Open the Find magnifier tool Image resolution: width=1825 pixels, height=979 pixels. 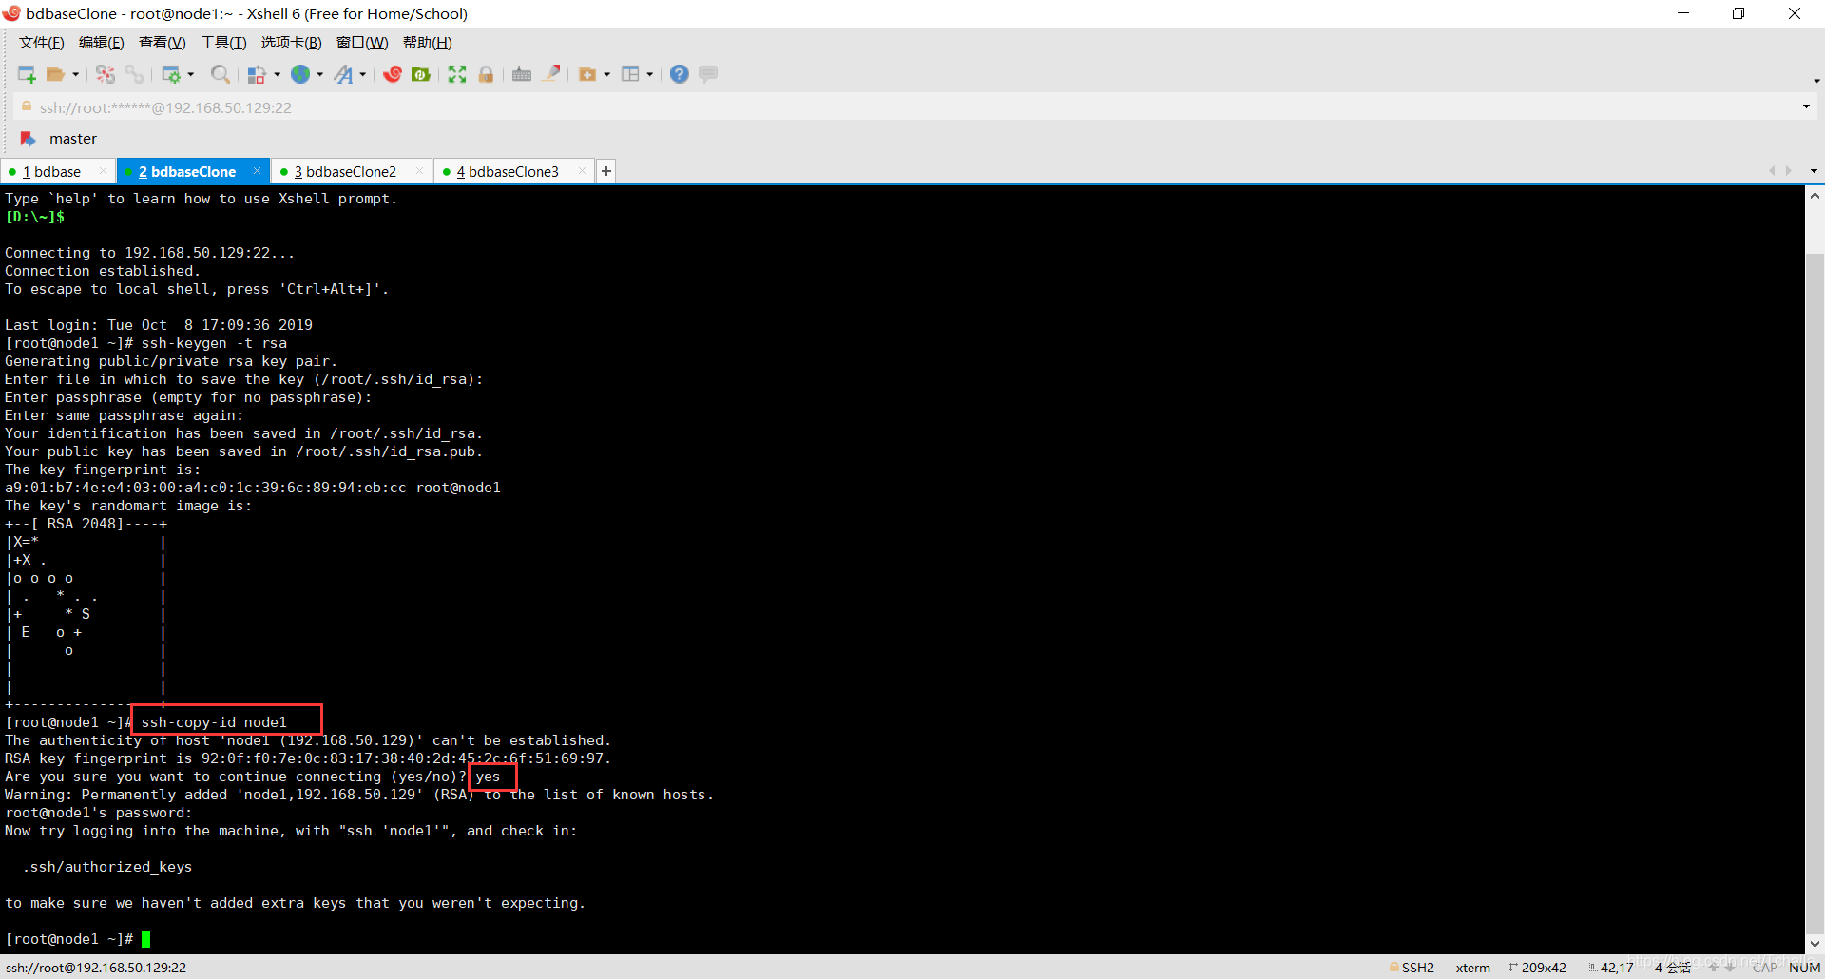coord(221,74)
